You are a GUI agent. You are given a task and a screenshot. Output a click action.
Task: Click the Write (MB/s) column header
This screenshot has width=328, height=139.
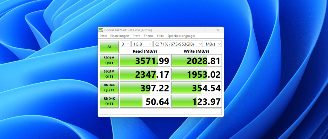click(x=196, y=51)
